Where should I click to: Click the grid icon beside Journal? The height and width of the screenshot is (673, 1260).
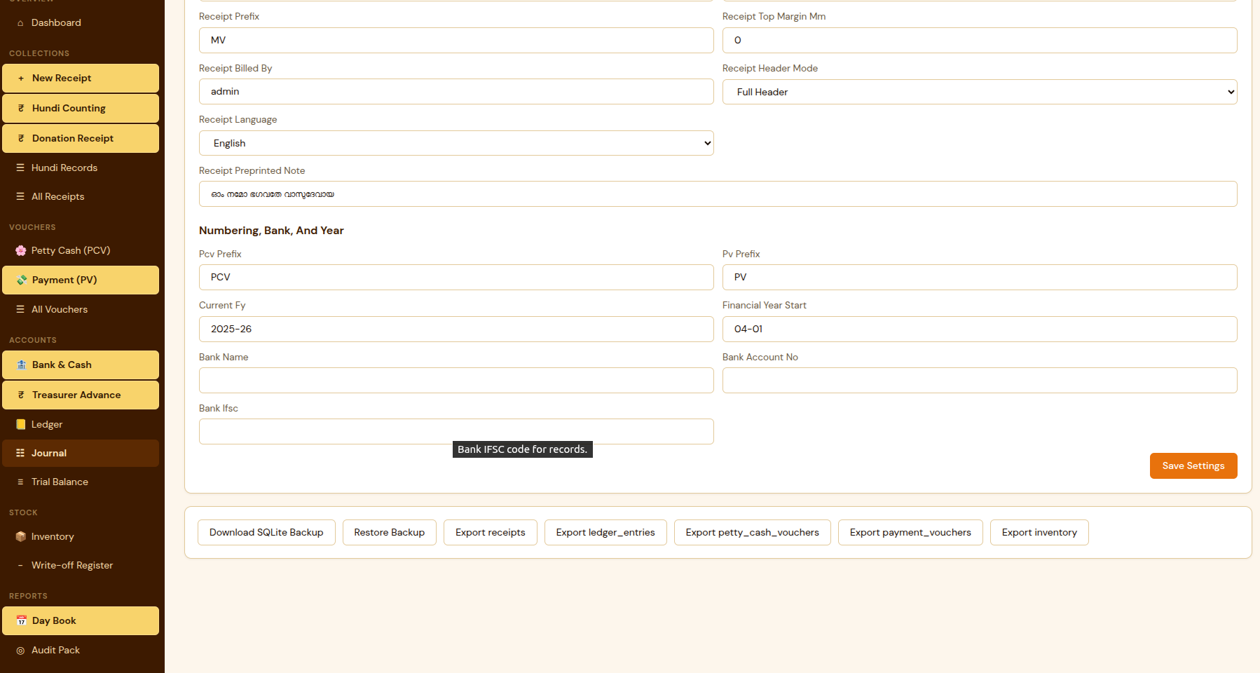(20, 454)
